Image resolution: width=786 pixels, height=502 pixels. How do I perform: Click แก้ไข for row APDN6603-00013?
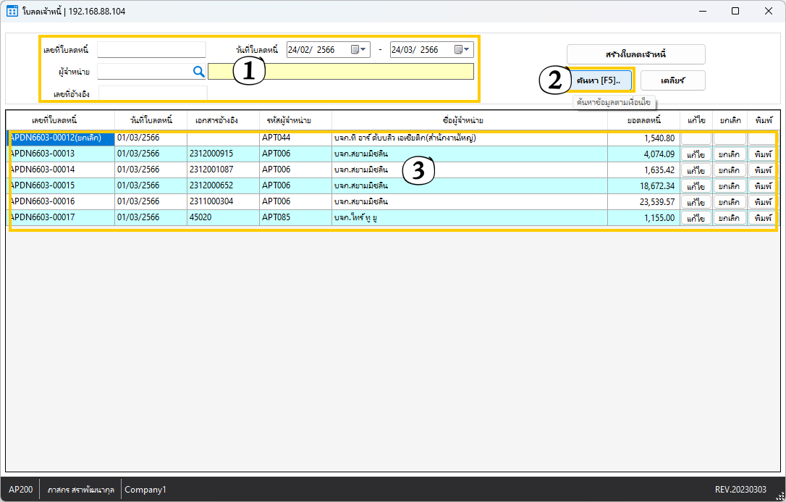(x=696, y=154)
